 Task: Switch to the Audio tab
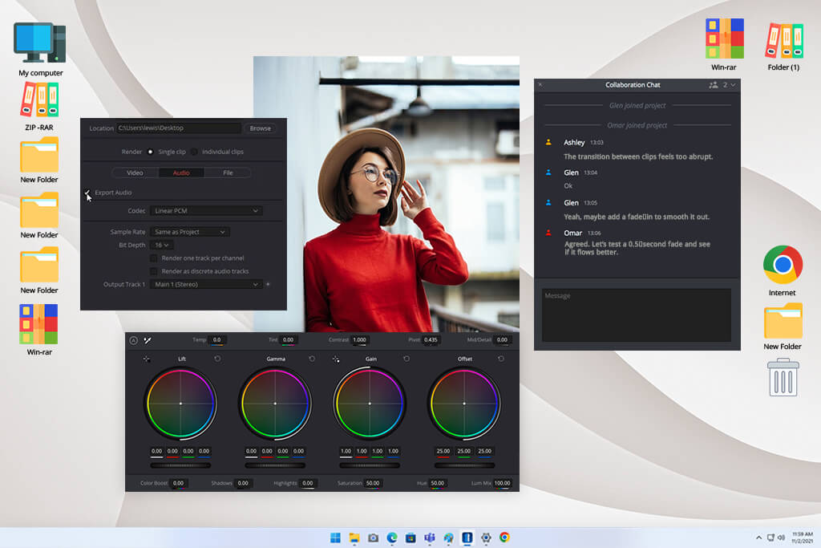tap(181, 173)
